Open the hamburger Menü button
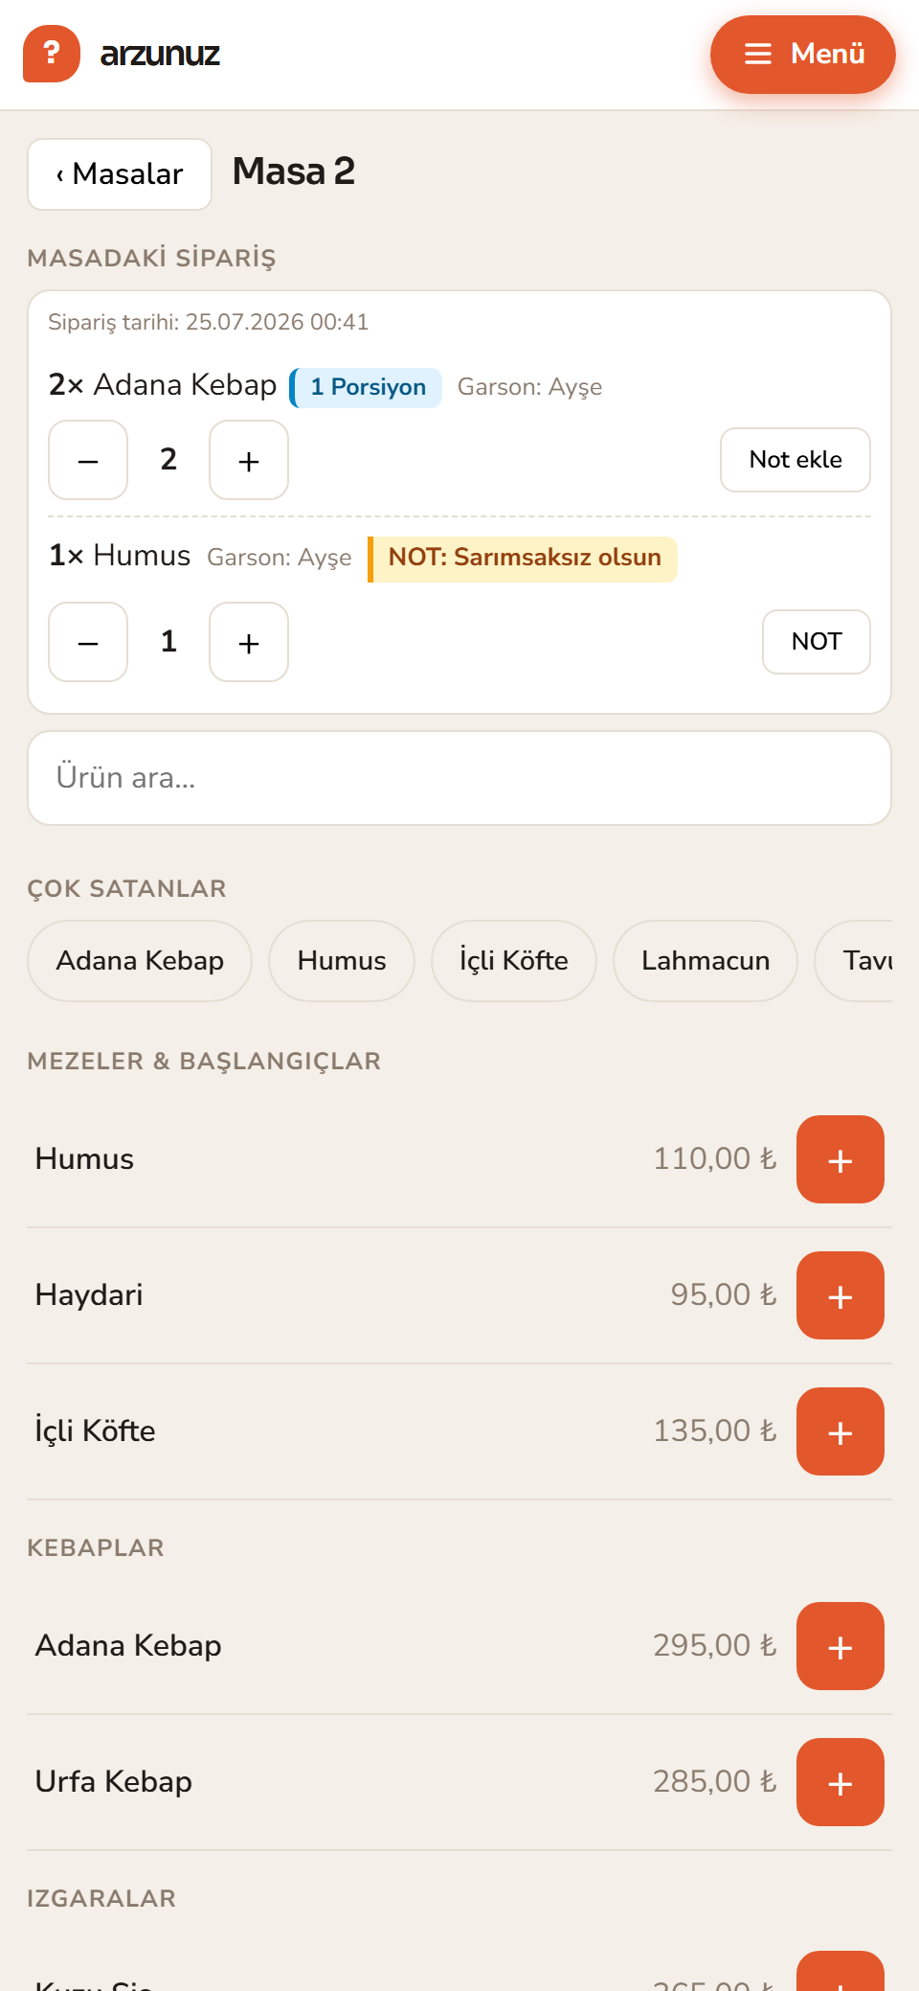The image size is (919, 1991). click(802, 55)
